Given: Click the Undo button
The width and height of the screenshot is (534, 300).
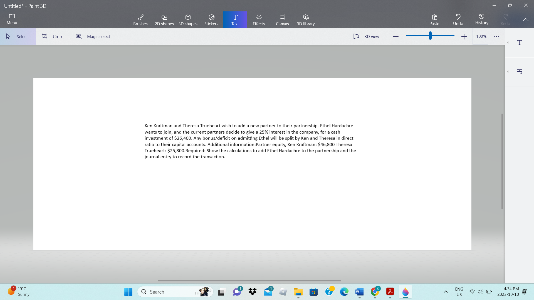Looking at the screenshot, I should pyautogui.click(x=458, y=19).
